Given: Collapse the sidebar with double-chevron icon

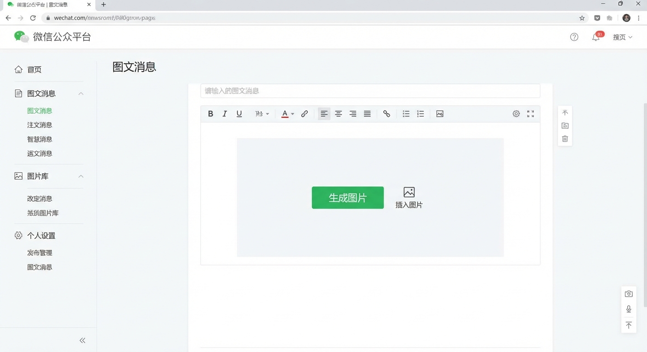Looking at the screenshot, I should (x=82, y=340).
